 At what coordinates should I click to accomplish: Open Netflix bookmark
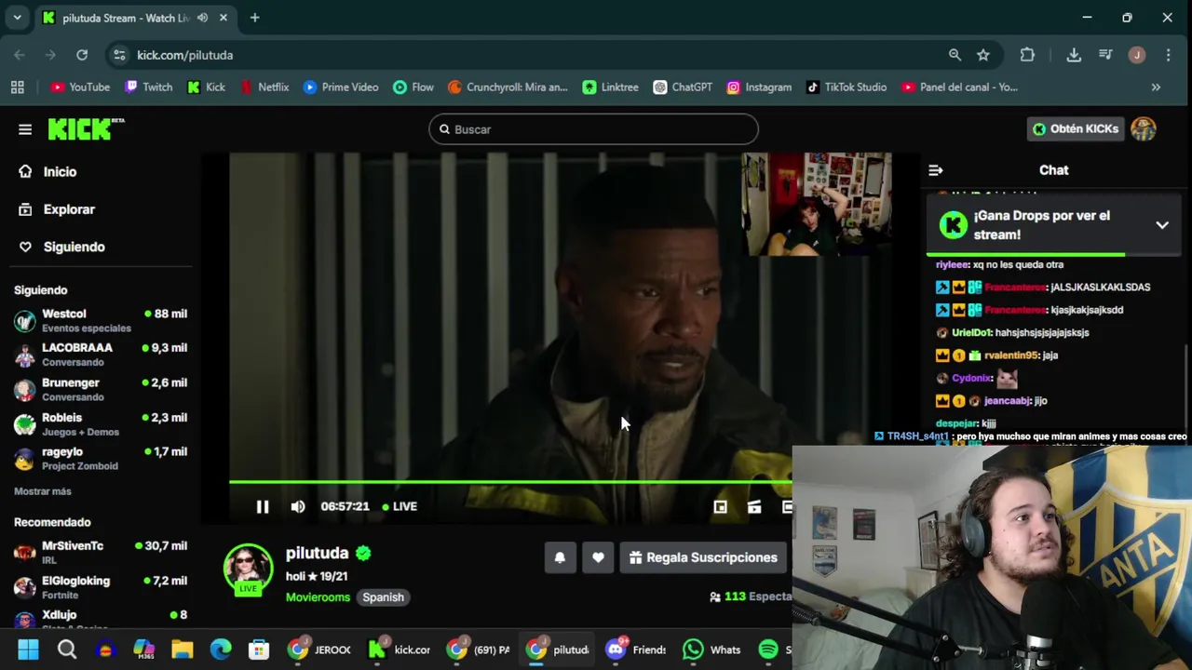(264, 87)
